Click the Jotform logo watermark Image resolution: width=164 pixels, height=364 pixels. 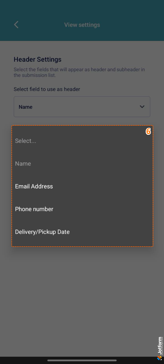[159, 350]
